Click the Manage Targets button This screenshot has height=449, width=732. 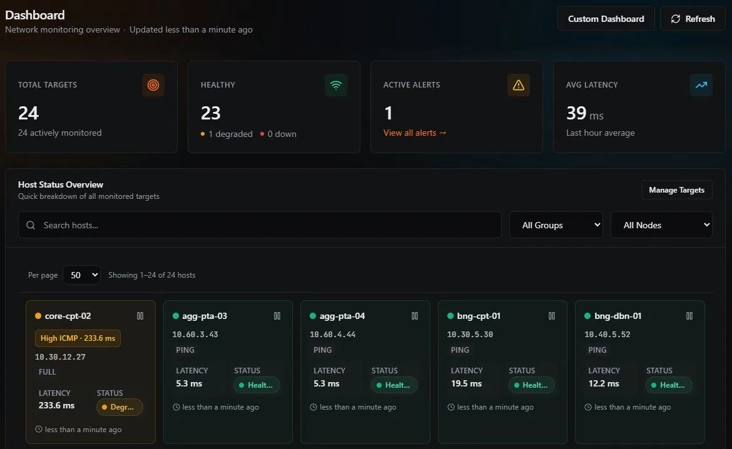[676, 190]
